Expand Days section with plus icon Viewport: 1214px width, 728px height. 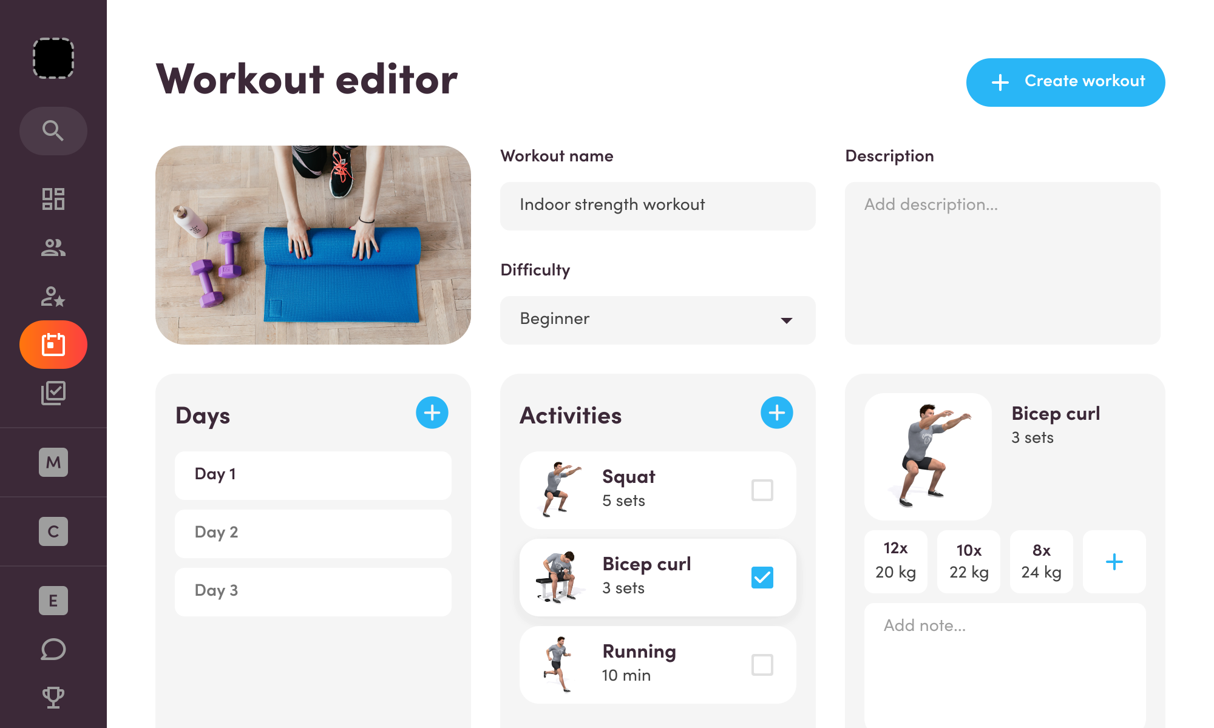tap(433, 412)
